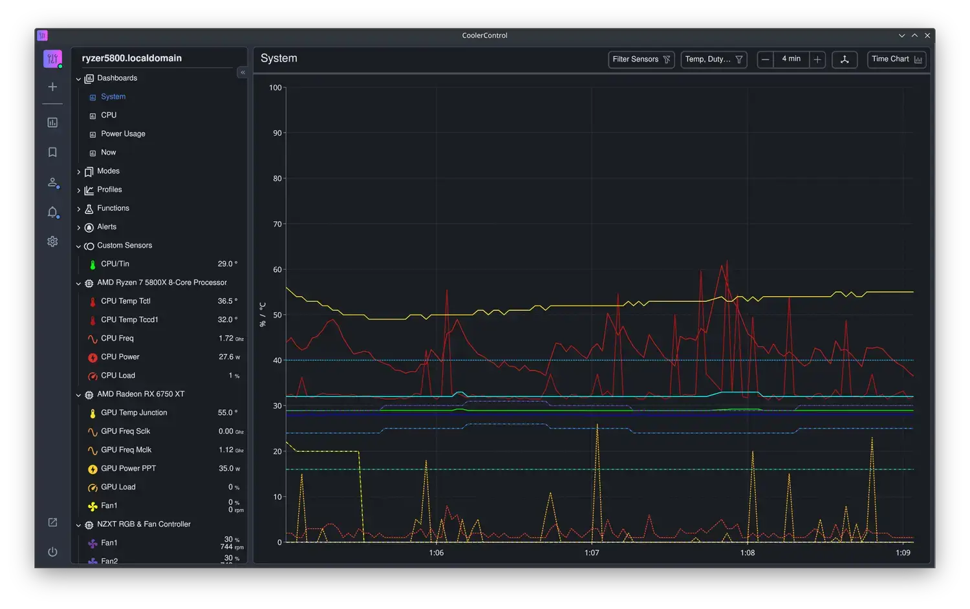
Task: Open the Time Chart type dropdown
Action: pyautogui.click(x=896, y=59)
